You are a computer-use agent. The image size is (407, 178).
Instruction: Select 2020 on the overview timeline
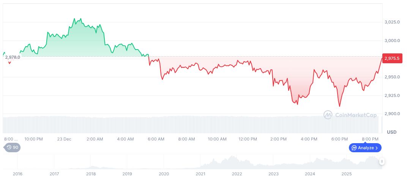(x=164, y=174)
